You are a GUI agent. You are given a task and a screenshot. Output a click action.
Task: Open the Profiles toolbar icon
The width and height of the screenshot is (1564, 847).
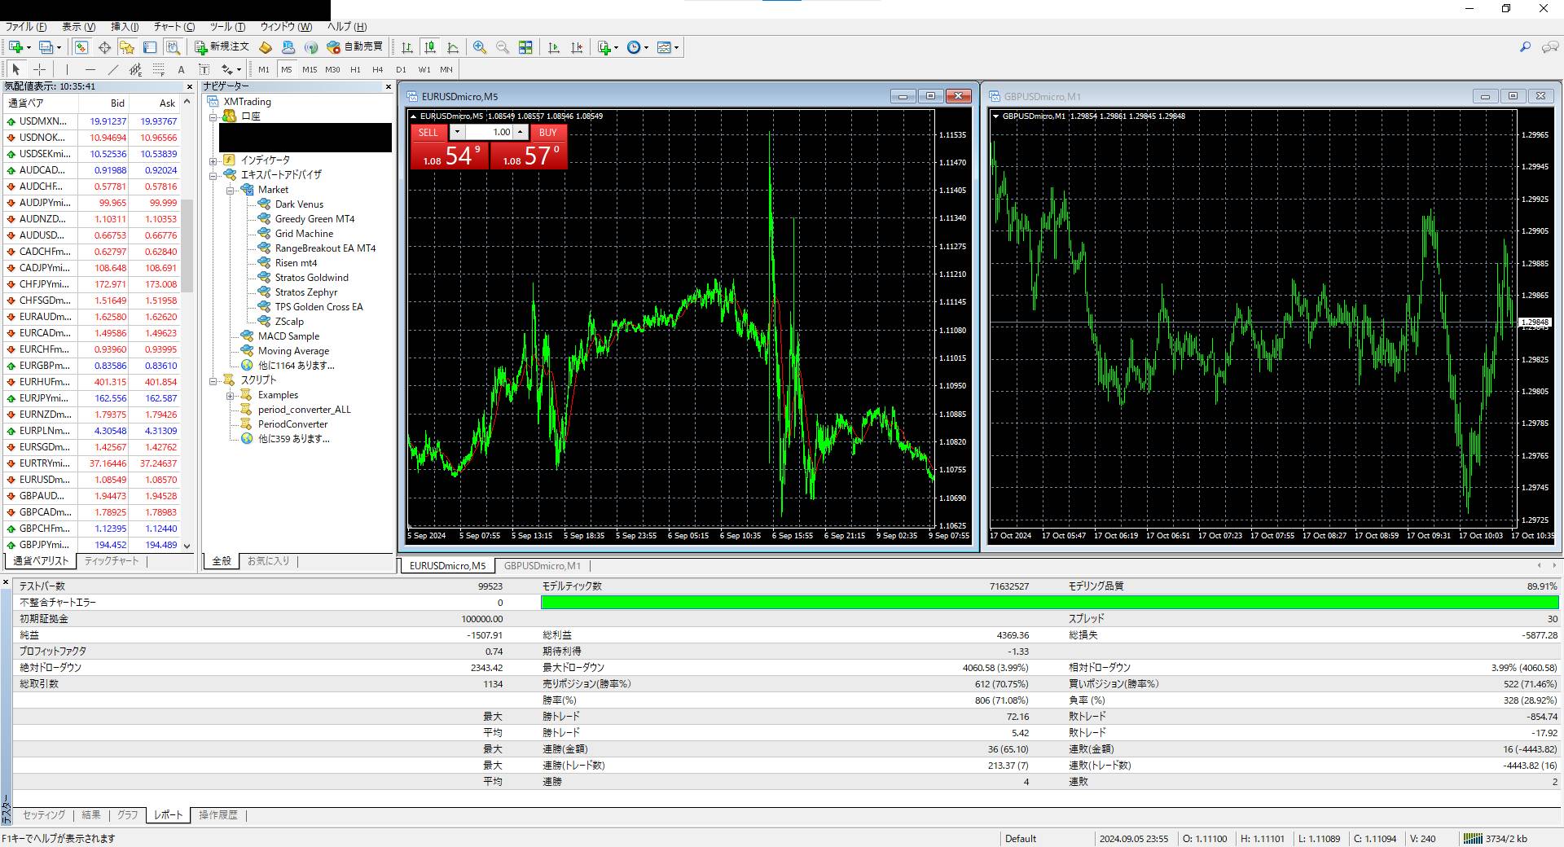[47, 47]
